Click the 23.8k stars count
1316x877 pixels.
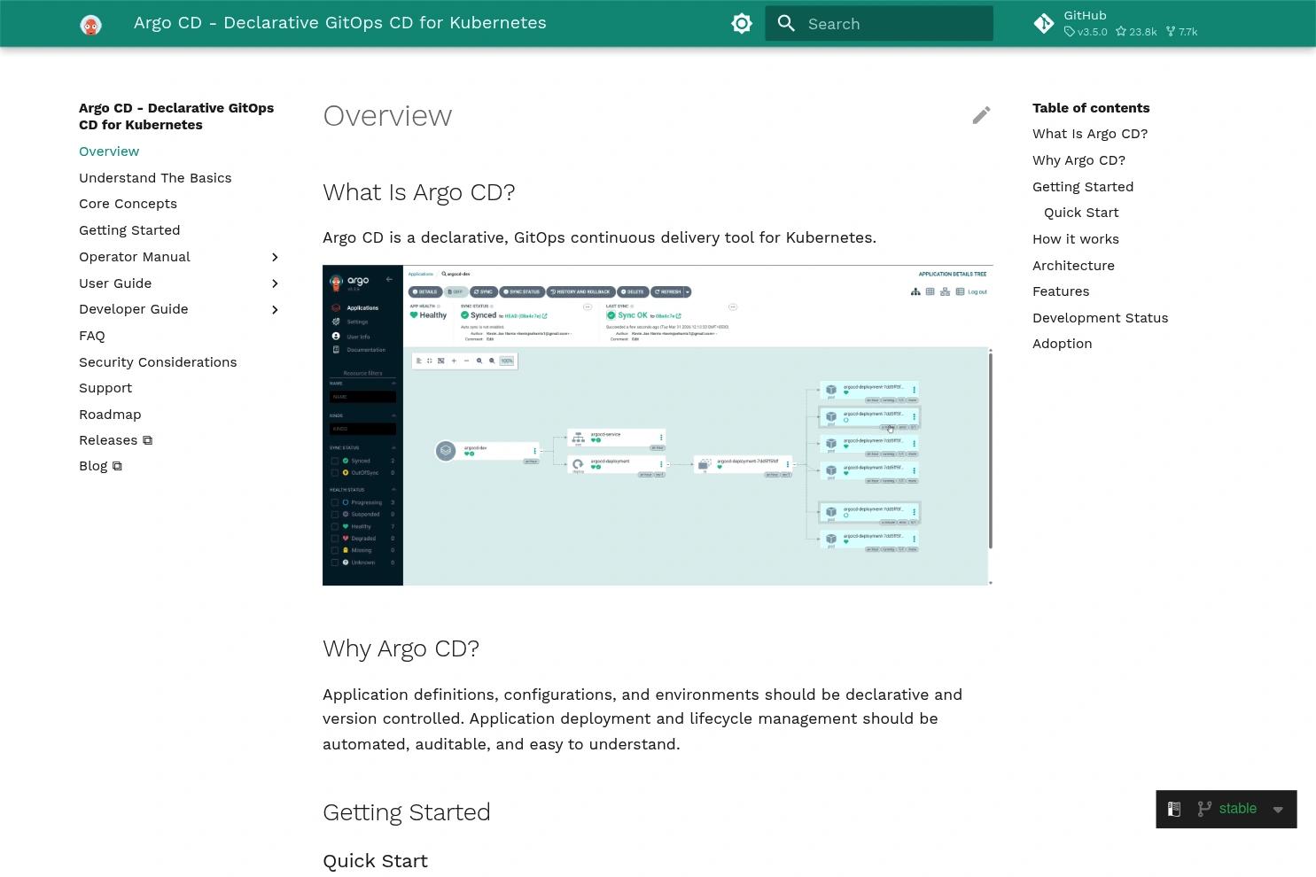[x=1136, y=32]
